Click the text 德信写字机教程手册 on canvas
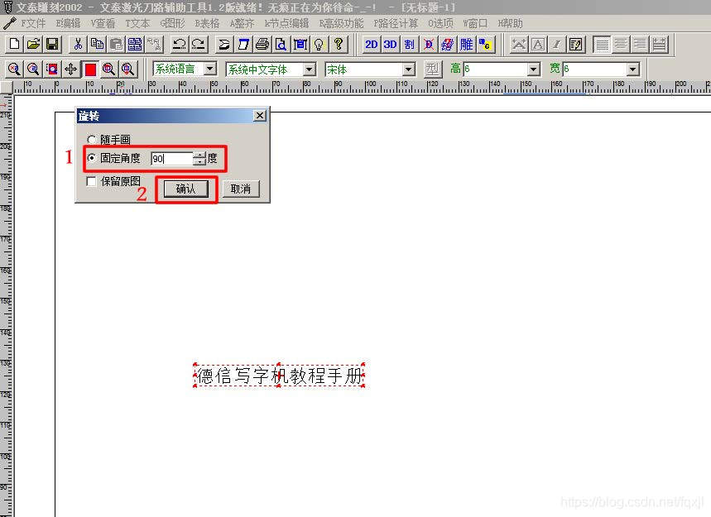Image resolution: width=711 pixels, height=517 pixels. pos(279,376)
